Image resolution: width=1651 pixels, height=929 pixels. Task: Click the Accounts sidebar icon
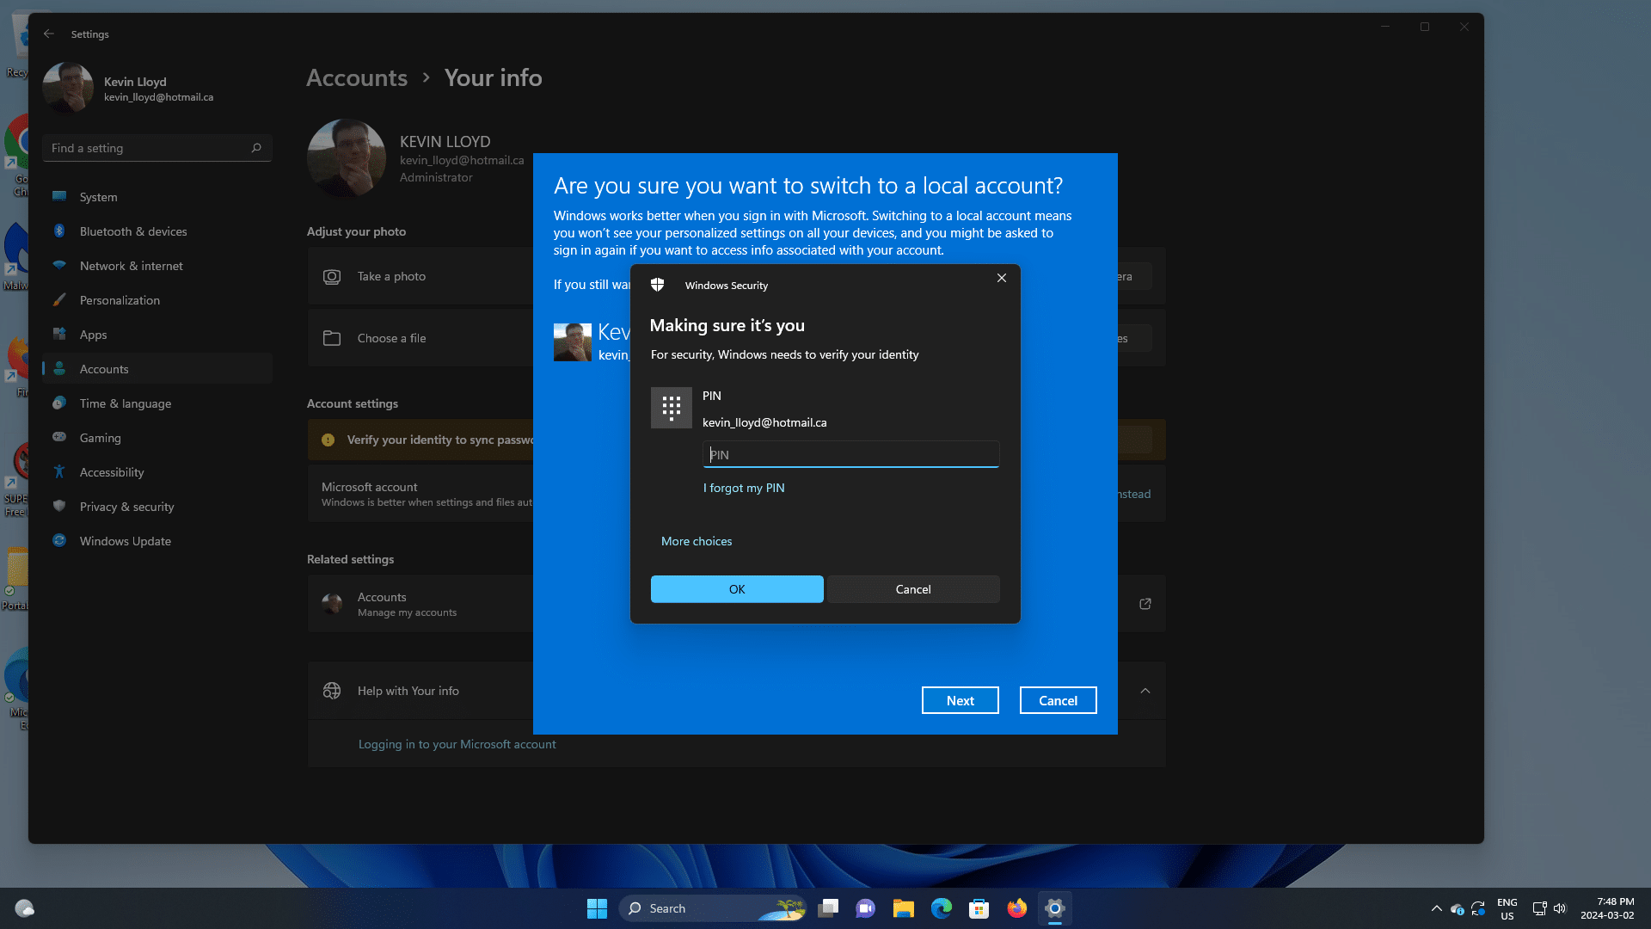pyautogui.click(x=60, y=369)
